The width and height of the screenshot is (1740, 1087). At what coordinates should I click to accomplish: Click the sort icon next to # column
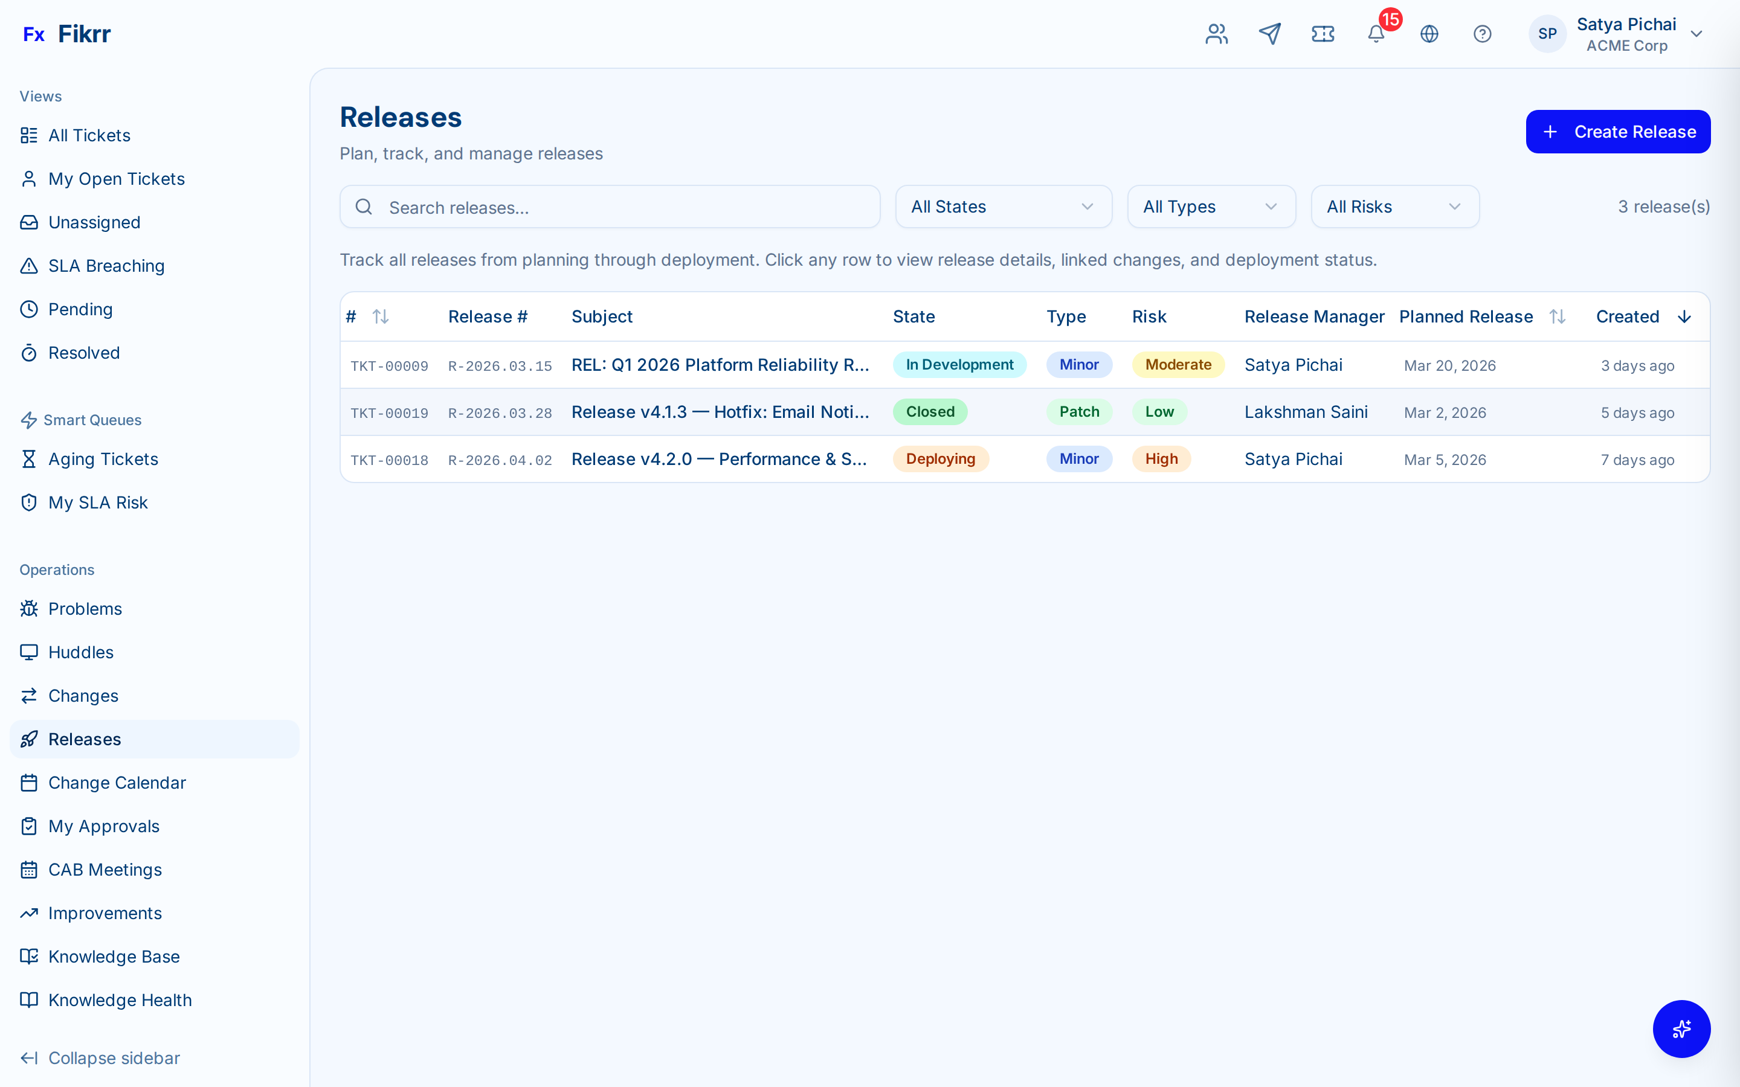(381, 316)
